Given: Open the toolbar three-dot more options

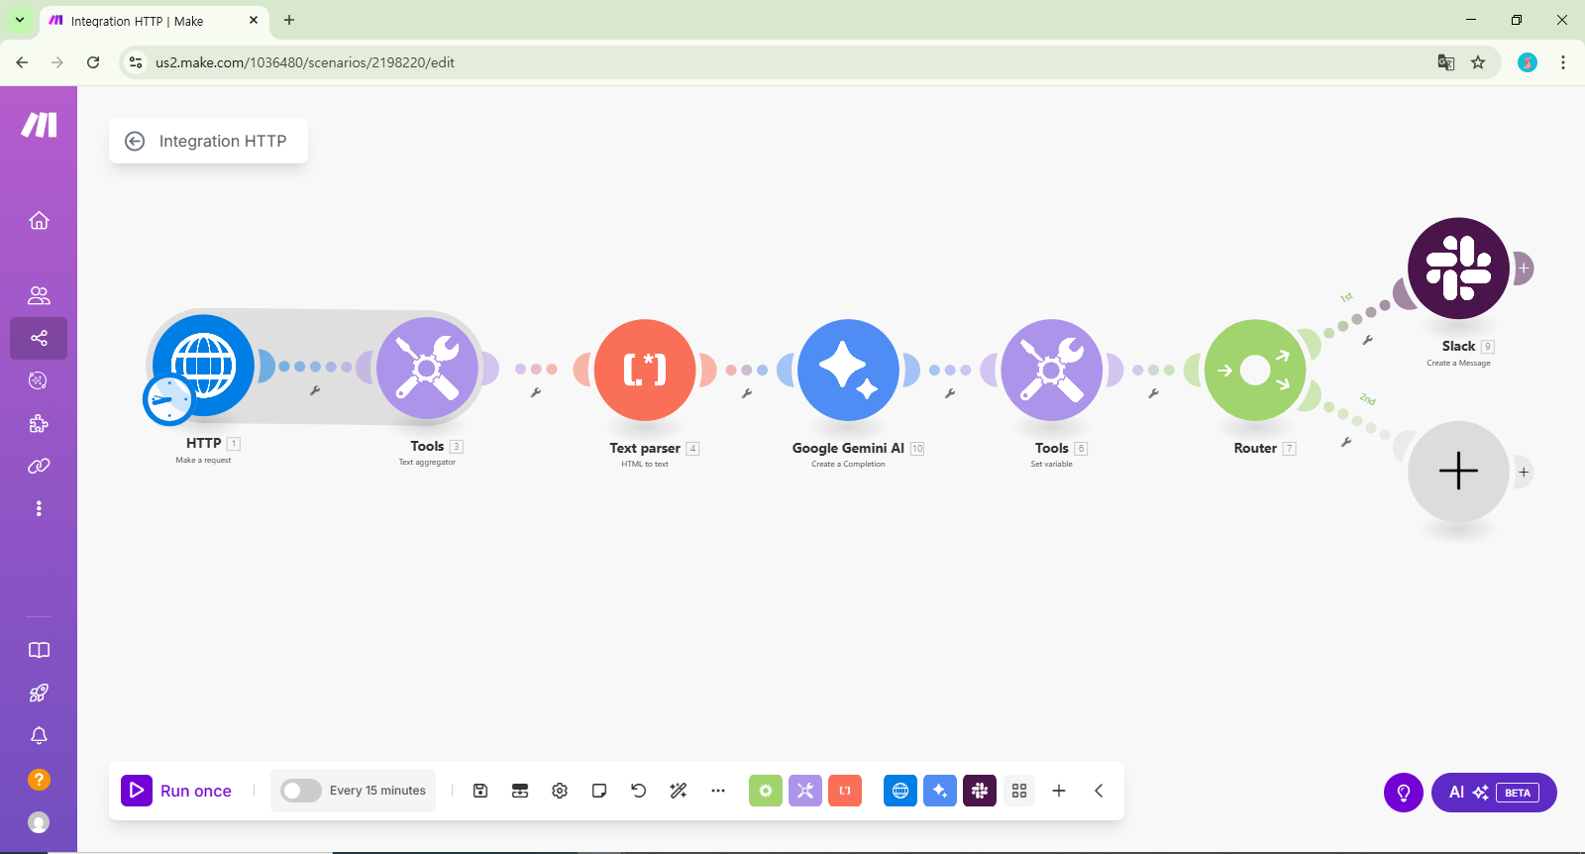Looking at the screenshot, I should [x=718, y=791].
